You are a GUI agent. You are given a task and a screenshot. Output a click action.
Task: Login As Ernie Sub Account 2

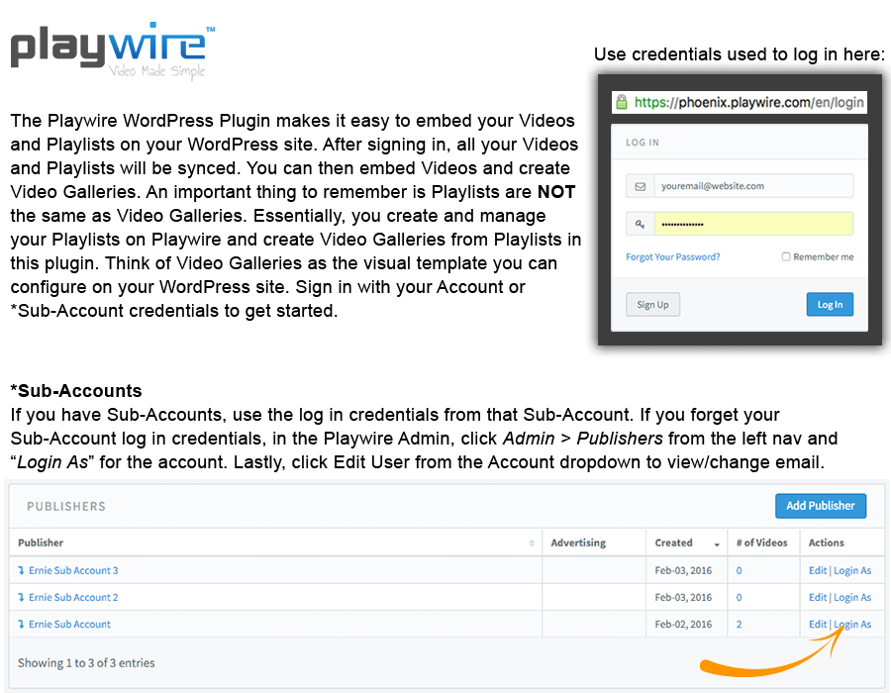tap(852, 597)
